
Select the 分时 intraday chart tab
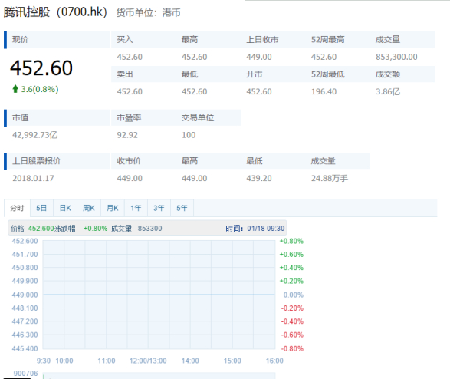pos(17,208)
